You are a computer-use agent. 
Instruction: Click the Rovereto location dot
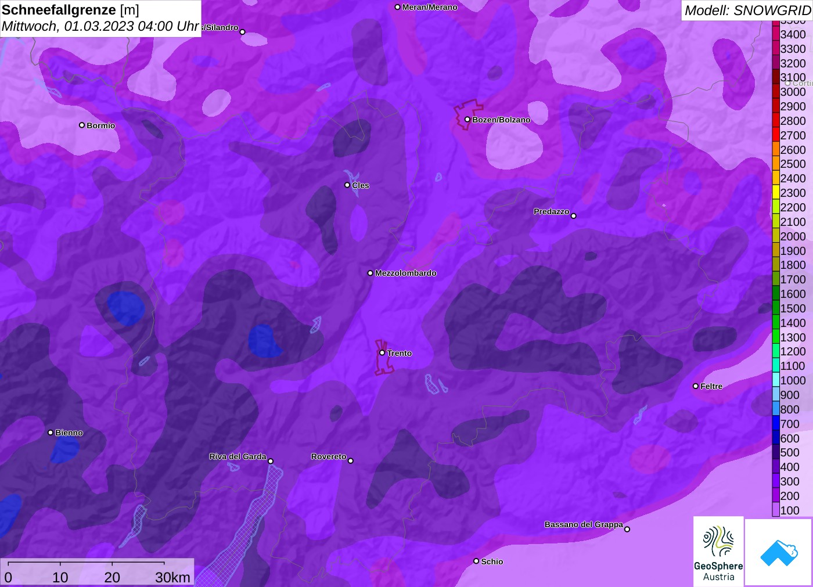(351, 461)
